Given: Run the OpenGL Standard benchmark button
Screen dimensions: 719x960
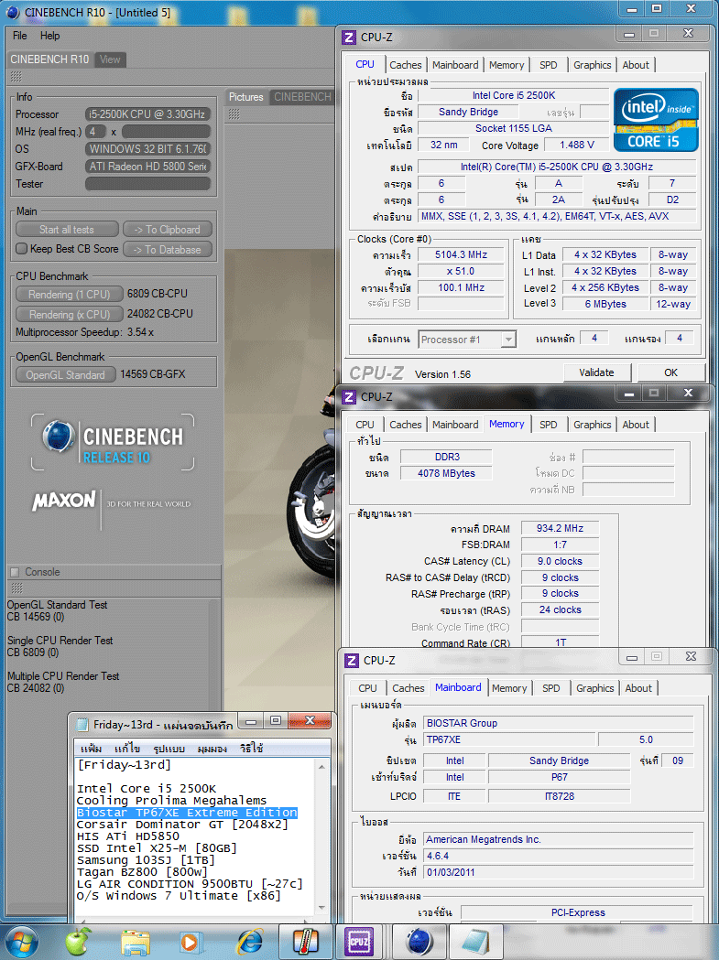Looking at the screenshot, I should point(66,374).
